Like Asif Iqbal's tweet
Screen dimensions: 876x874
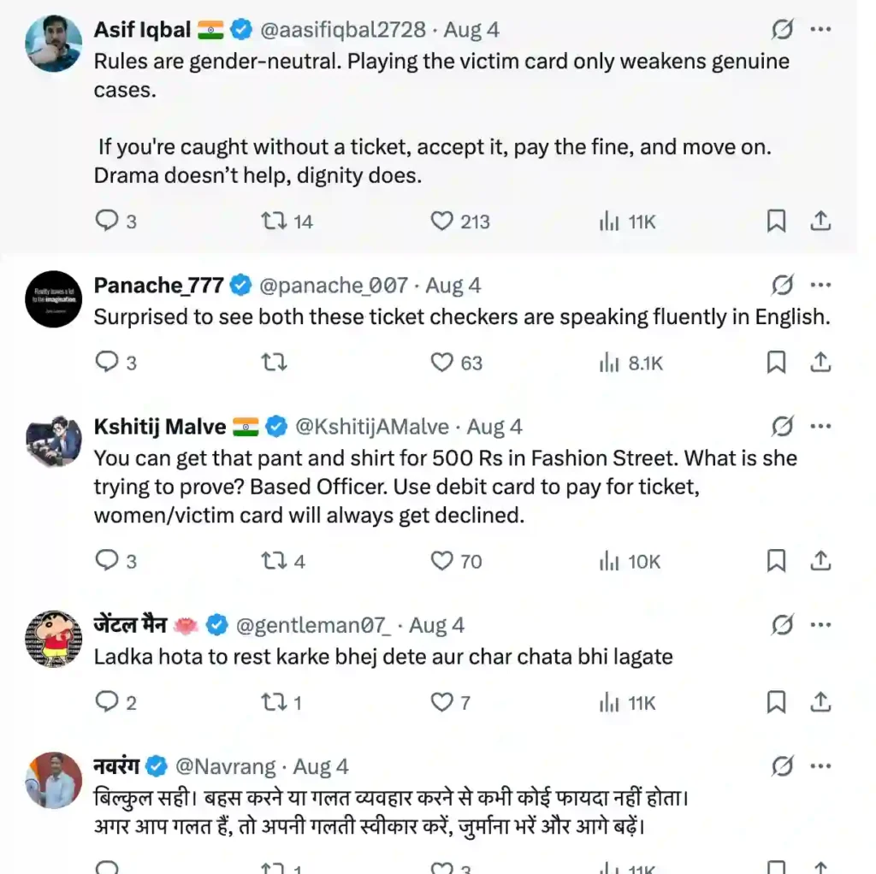click(x=441, y=221)
